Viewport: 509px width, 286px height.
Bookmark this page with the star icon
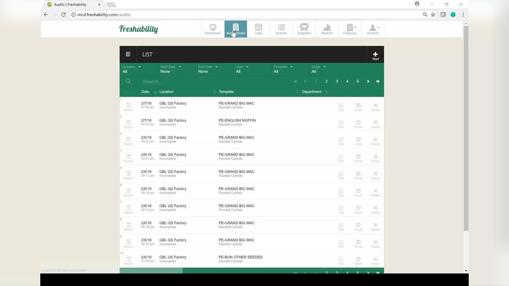coord(433,14)
